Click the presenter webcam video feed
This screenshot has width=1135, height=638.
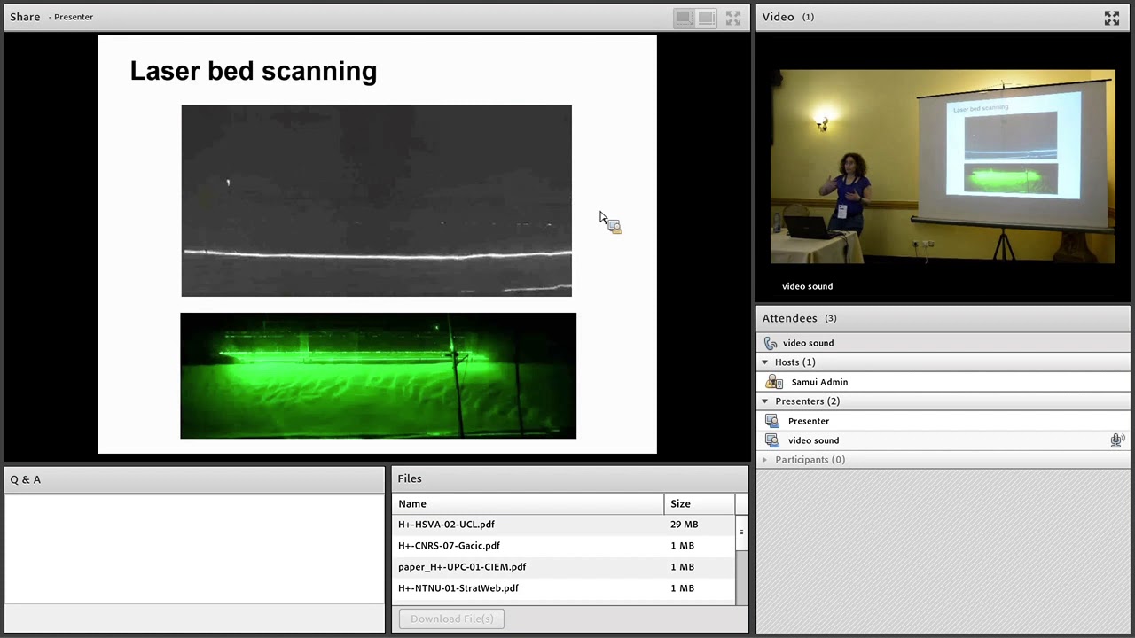[943, 167]
